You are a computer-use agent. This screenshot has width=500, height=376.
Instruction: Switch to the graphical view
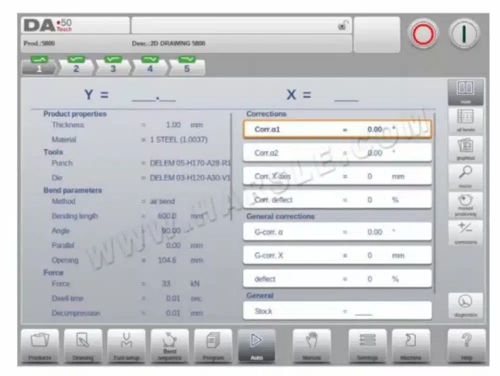point(465,148)
